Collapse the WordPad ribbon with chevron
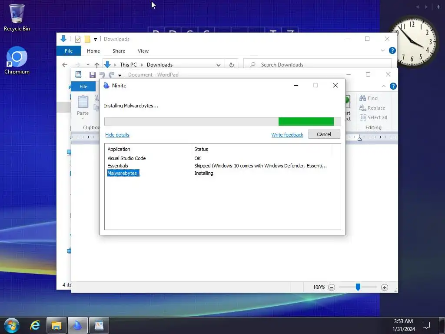The width and height of the screenshot is (445, 334). point(383,86)
